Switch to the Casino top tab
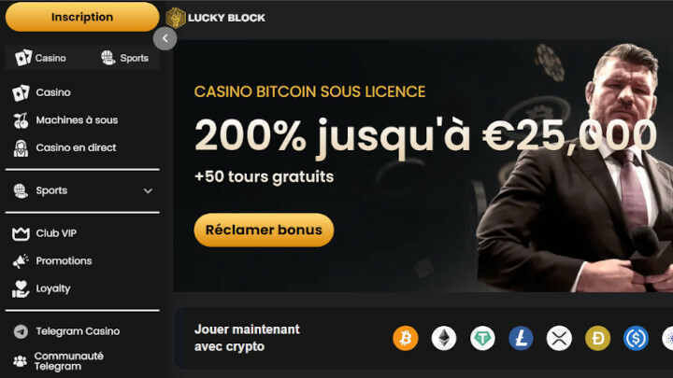Image resolution: width=673 pixels, height=378 pixels. point(41,58)
